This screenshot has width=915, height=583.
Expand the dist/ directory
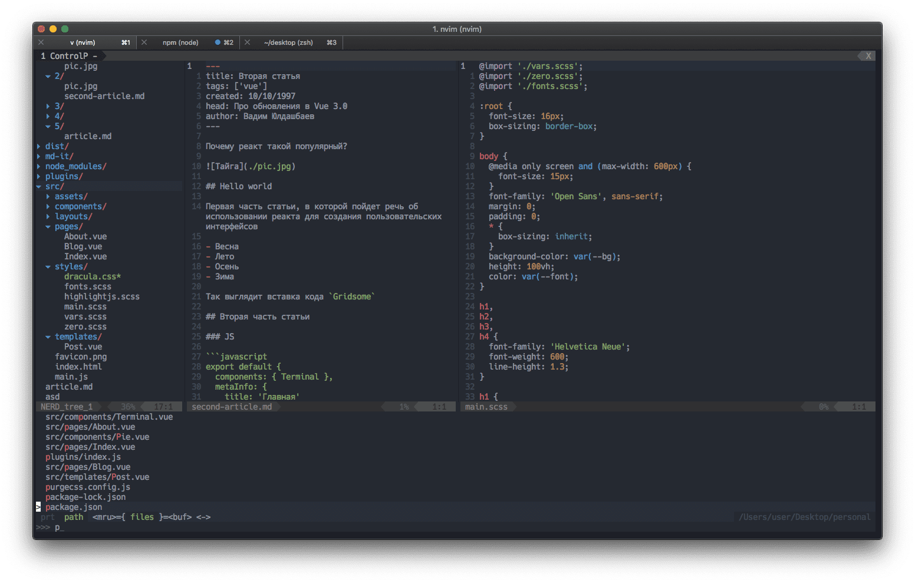39,146
